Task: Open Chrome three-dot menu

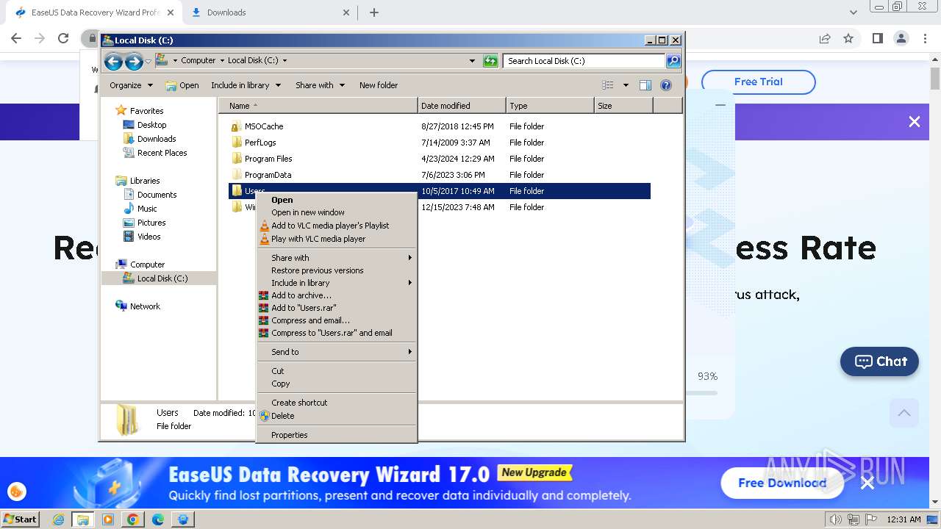Action: pyautogui.click(x=924, y=38)
